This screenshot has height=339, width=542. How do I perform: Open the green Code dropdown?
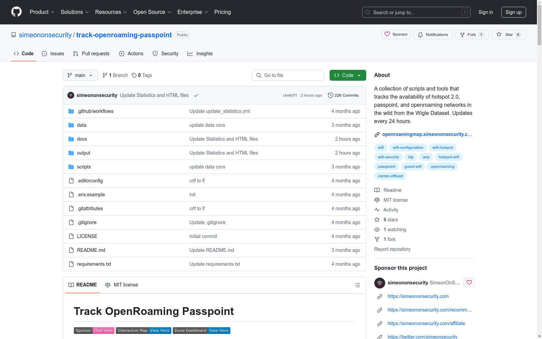click(x=348, y=75)
